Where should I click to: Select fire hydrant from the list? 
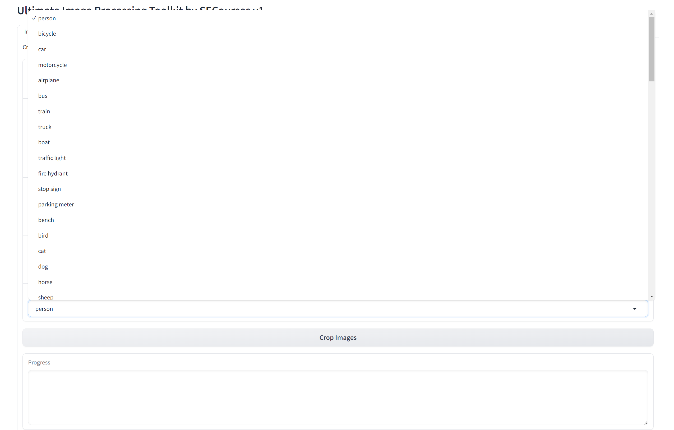[x=53, y=174]
